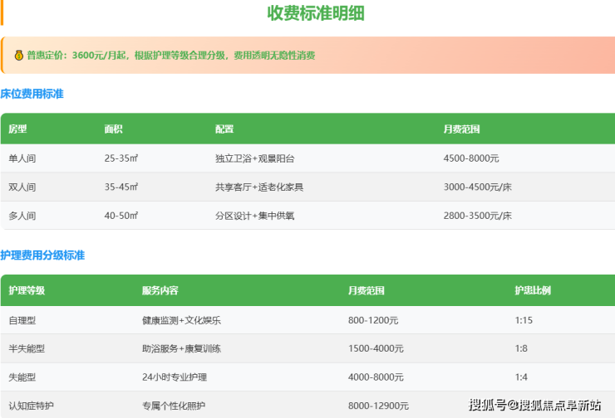Select the 半失能型 care level row
The width and height of the screenshot is (615, 418).
click(27, 348)
